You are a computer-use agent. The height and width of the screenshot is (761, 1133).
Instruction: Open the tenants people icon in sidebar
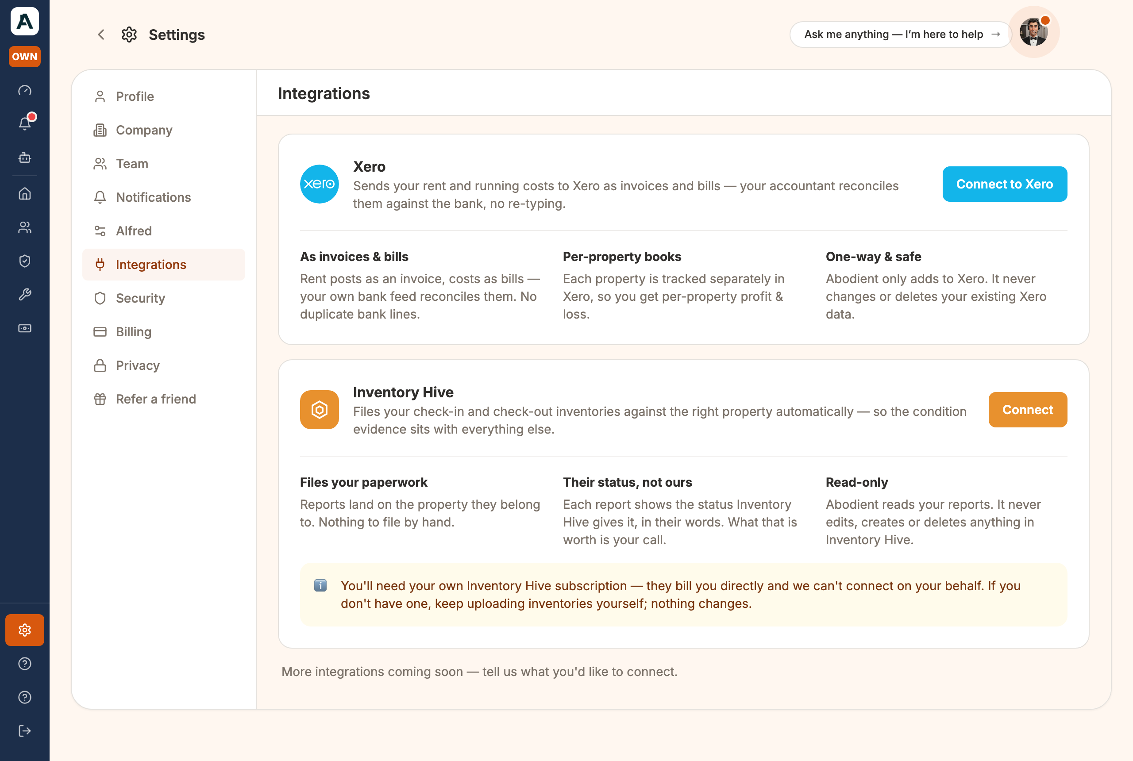[25, 227]
